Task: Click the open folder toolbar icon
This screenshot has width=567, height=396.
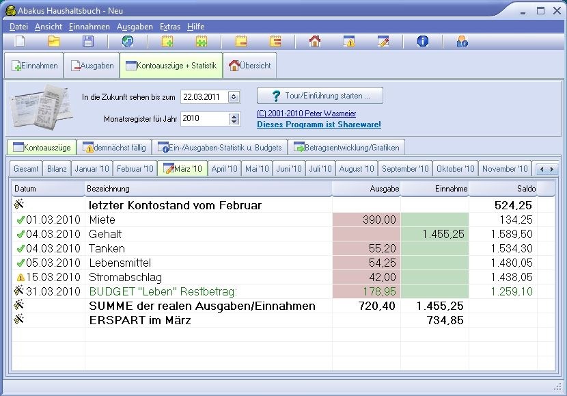Action: click(x=54, y=42)
